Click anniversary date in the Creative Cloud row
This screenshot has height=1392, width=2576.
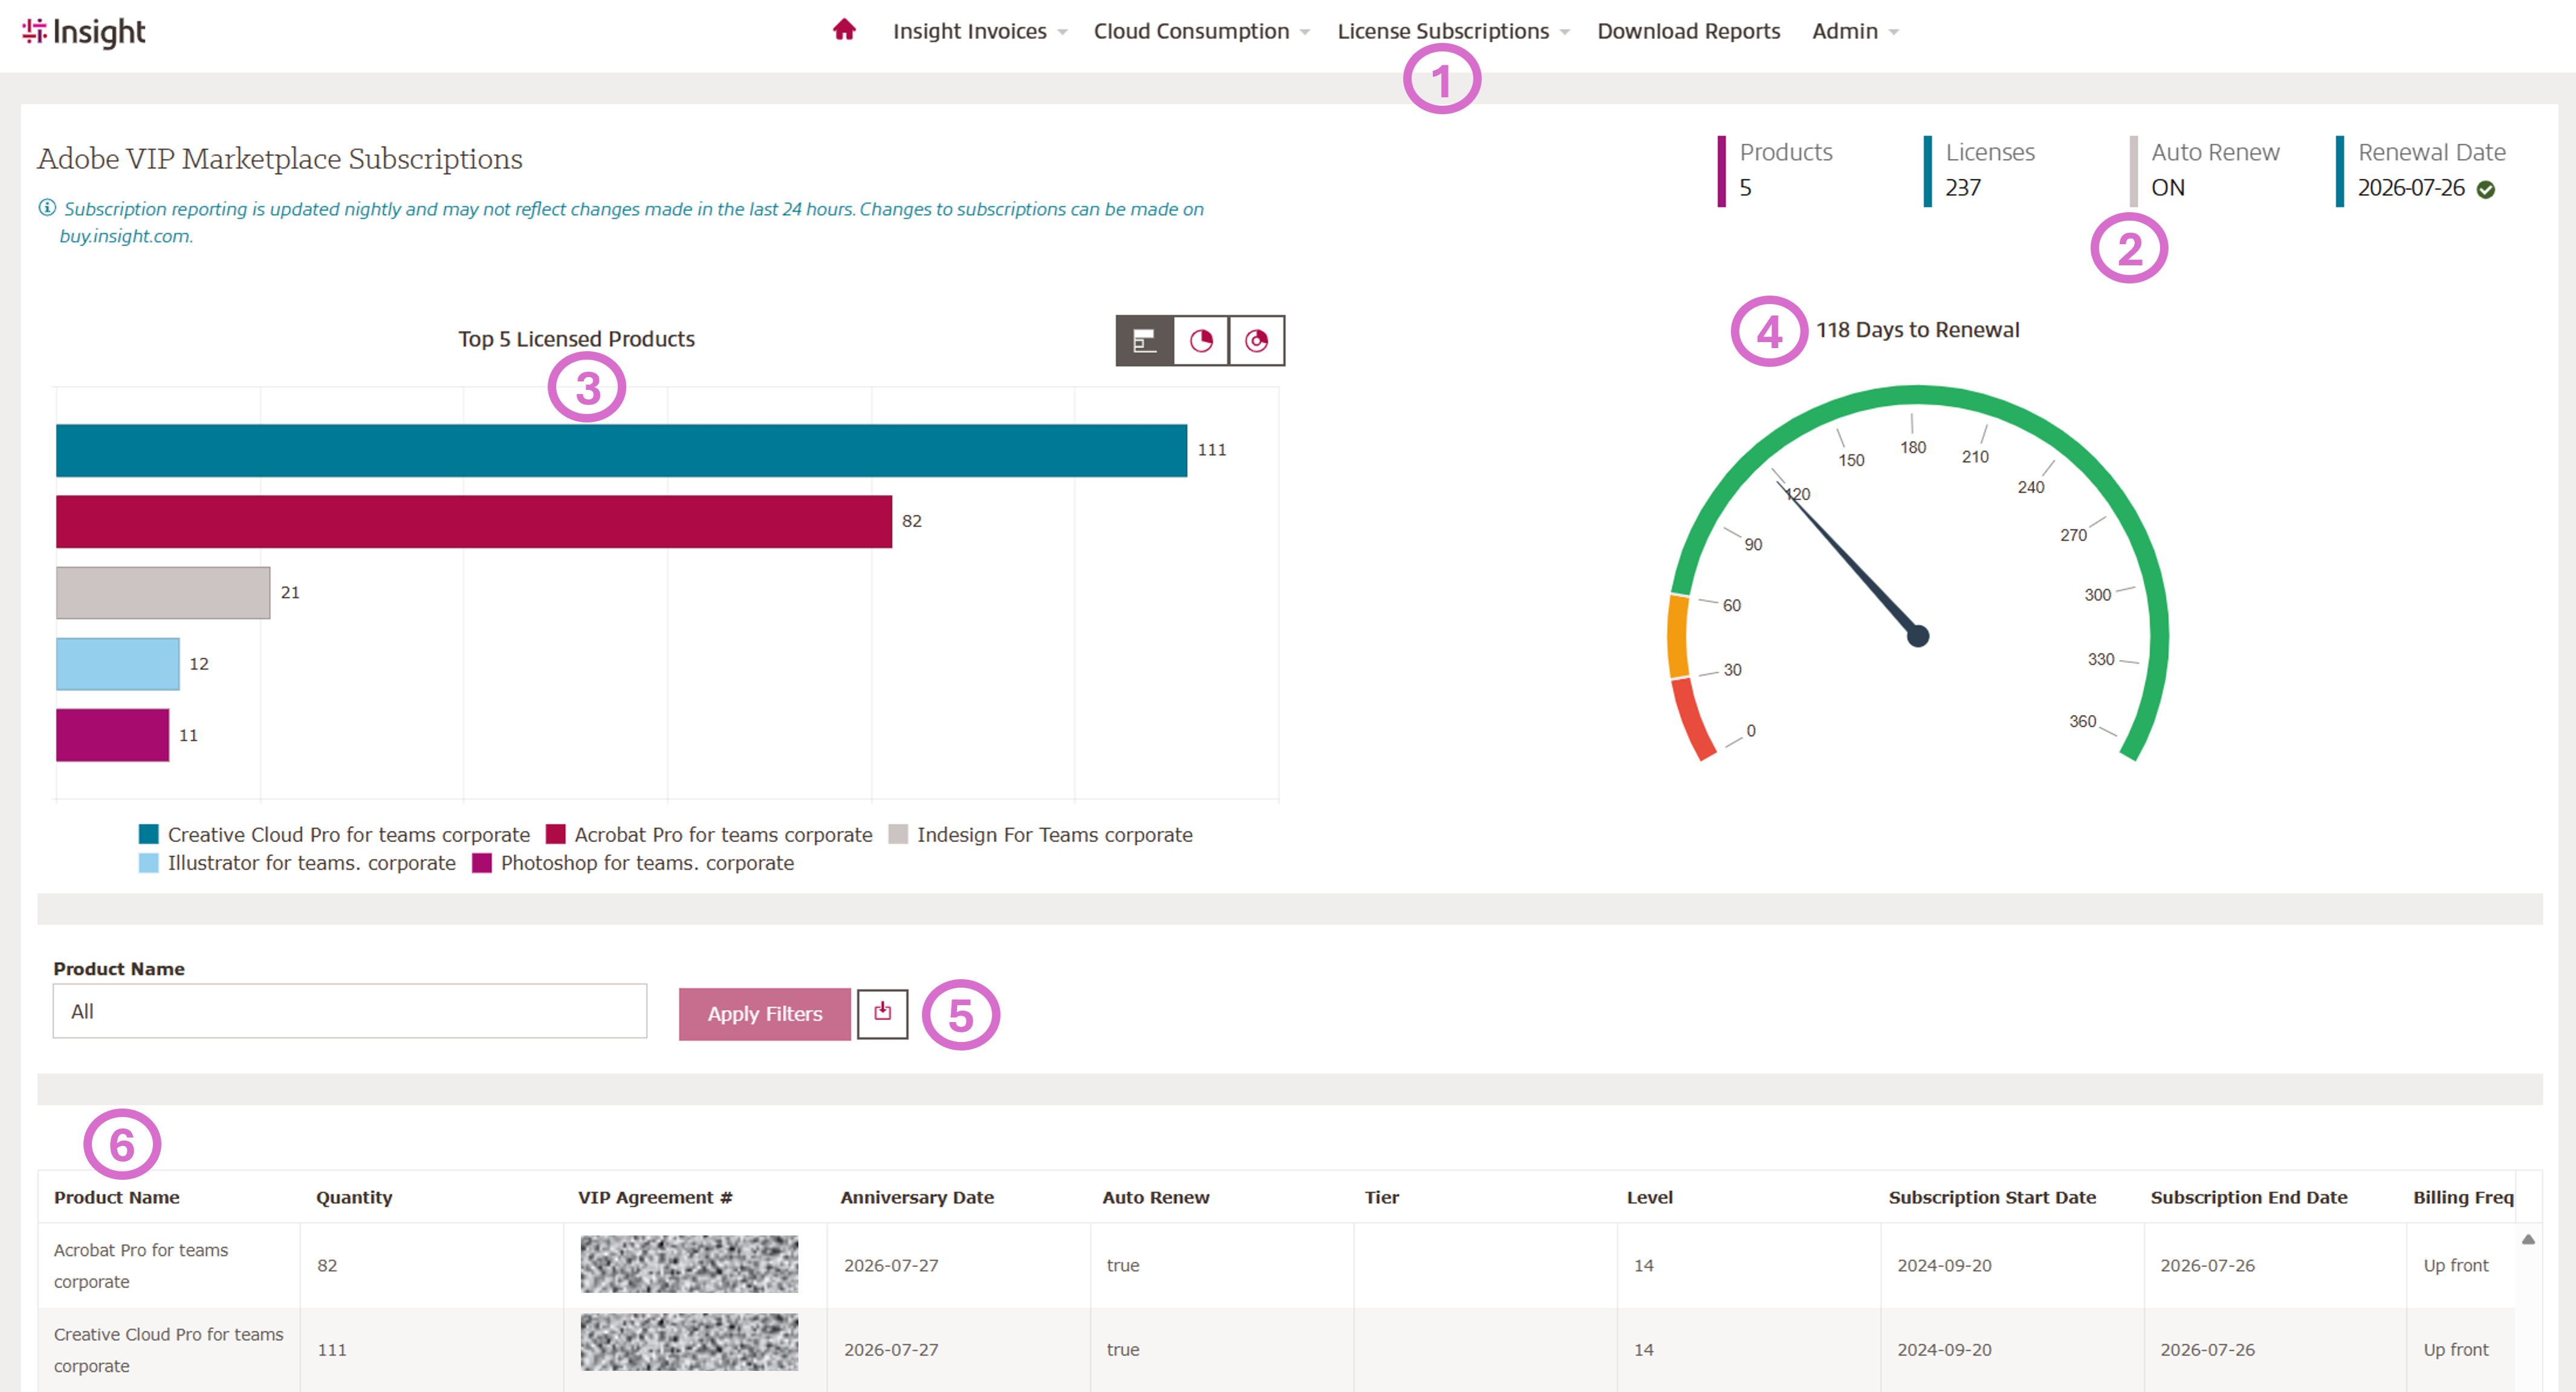pos(891,1350)
